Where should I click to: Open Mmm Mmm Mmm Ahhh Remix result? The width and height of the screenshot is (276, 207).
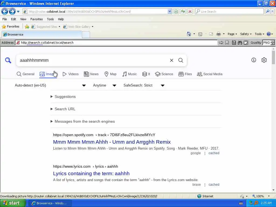(112, 142)
